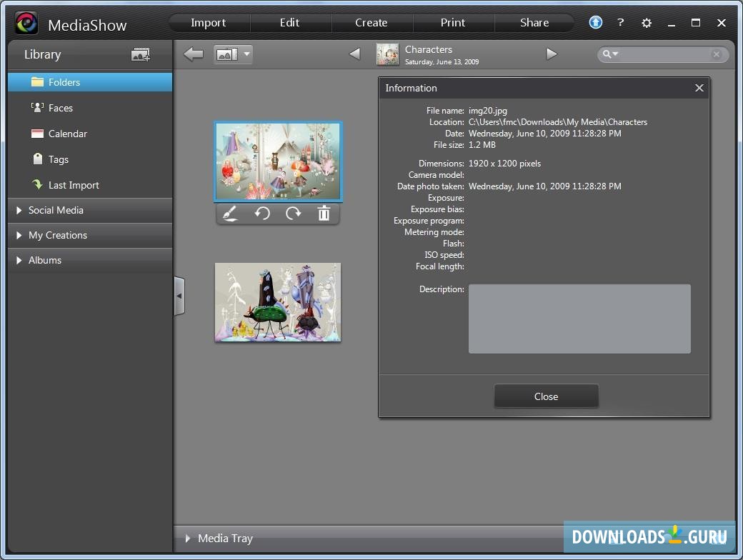Click the Close button in Information dialog
Image resolution: width=743 pixels, height=560 pixels.
(x=547, y=396)
